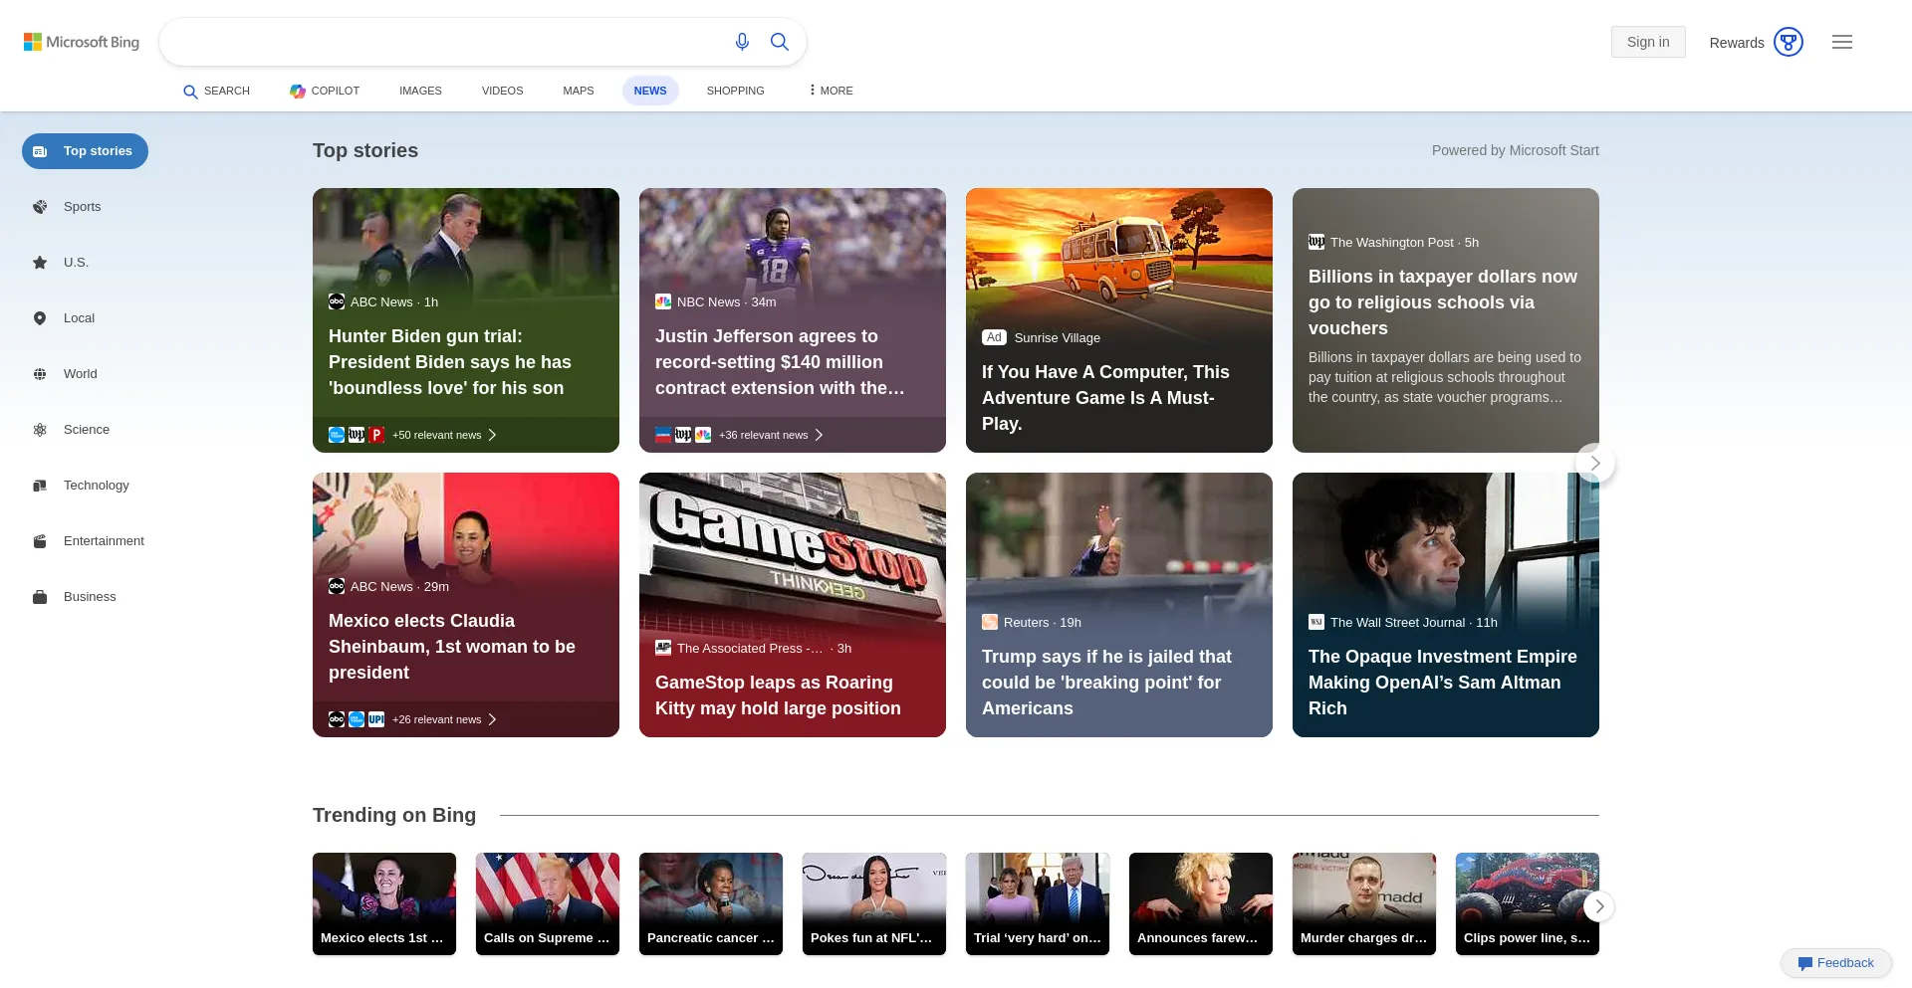
Task: Click the Microsoft Bing logo
Action: pos(82,42)
